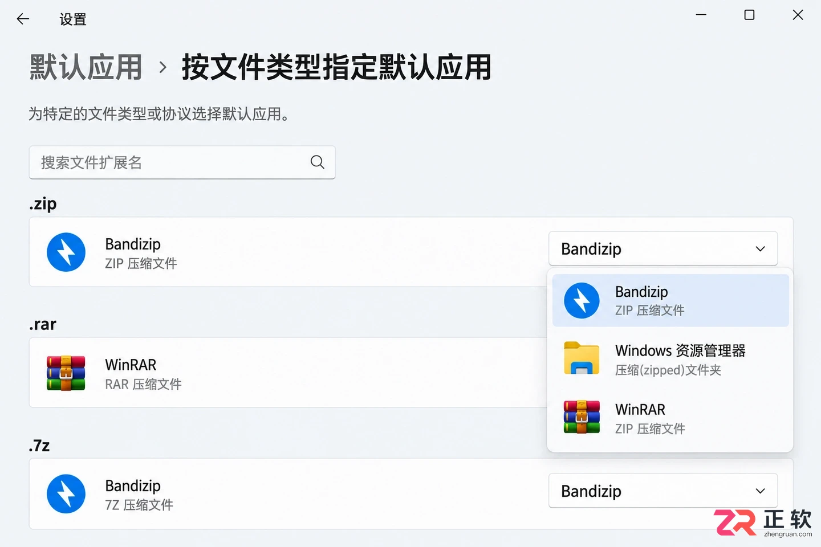Close the 设置 window
This screenshot has width=821, height=547.
(798, 15)
